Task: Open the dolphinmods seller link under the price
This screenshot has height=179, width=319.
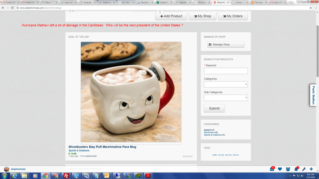Action: (91, 156)
